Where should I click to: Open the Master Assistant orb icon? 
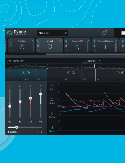pyautogui.click(x=104, y=33)
